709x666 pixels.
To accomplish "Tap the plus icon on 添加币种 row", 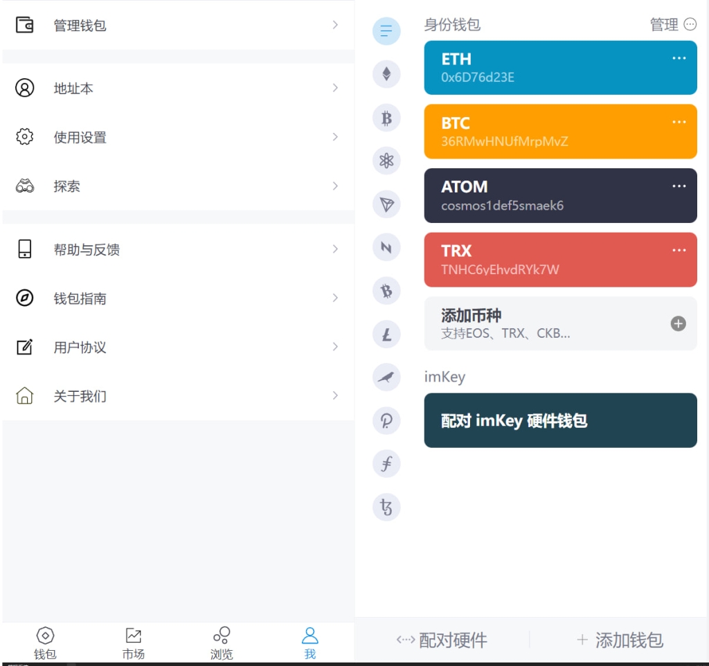I will [677, 323].
